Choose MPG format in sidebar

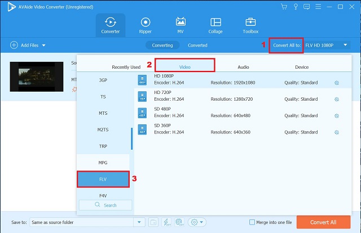[103, 163]
